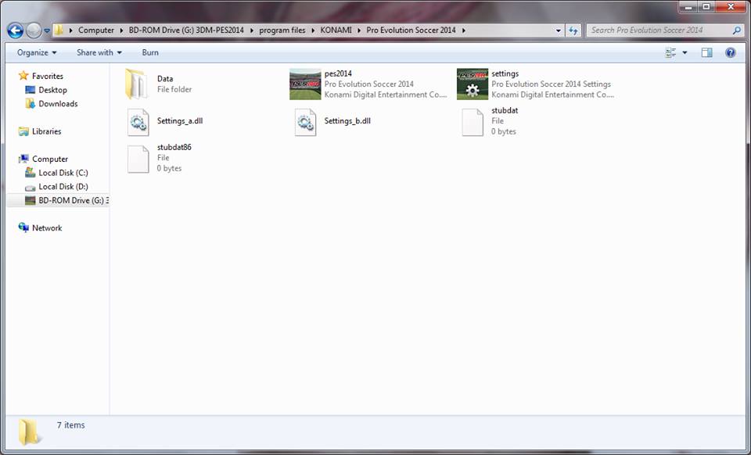Select the program files breadcrumb
Viewport: 751px width, 455px height.
point(282,30)
